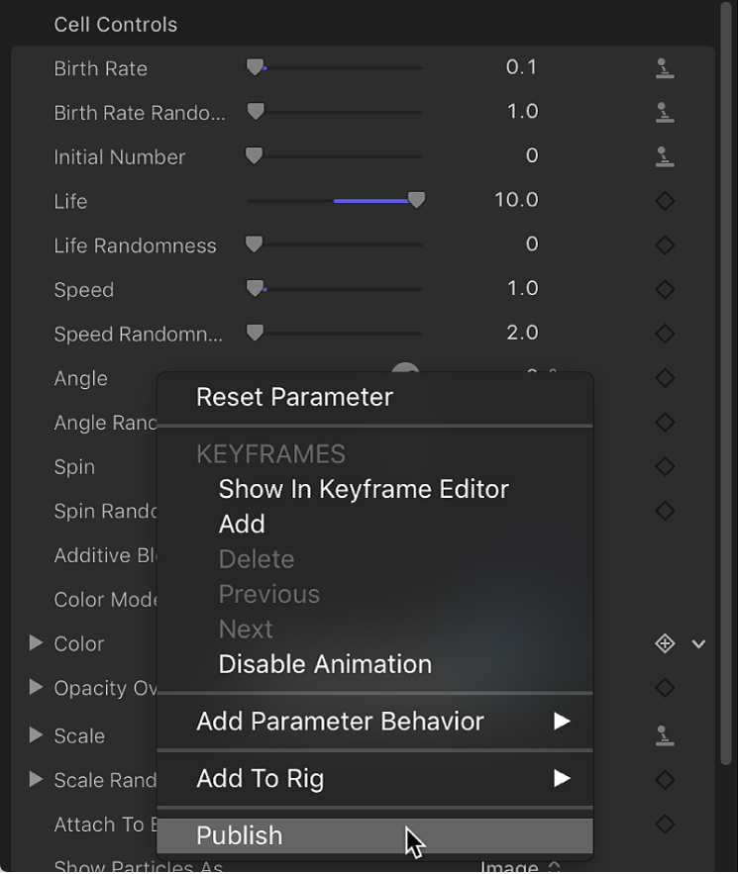Click the keyframe diamond for Life Randomness

click(x=664, y=244)
